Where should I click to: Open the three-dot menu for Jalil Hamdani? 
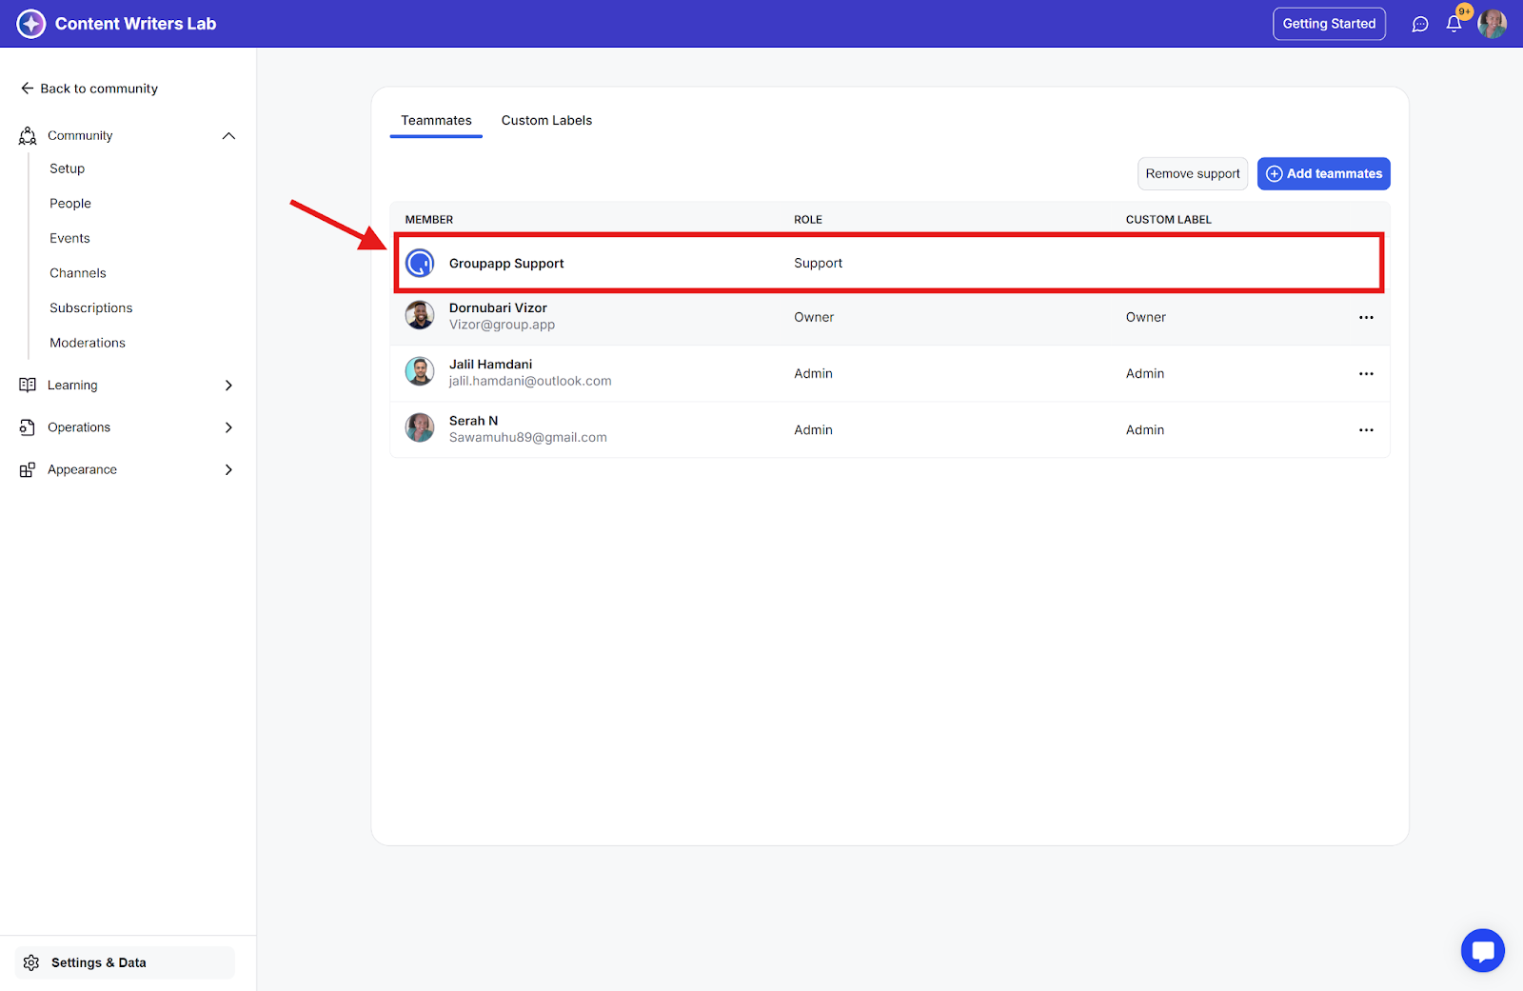point(1366,374)
